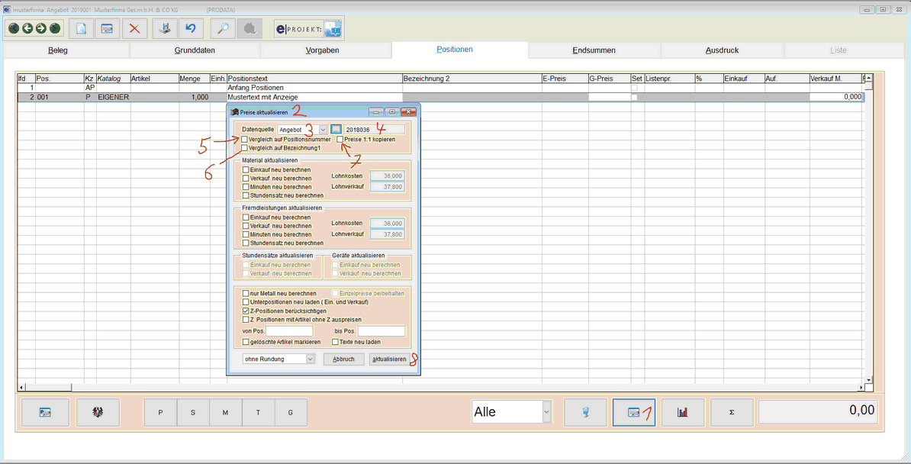Click the bar chart icon in bottom bar
The width and height of the screenshot is (911, 464).
tap(682, 412)
